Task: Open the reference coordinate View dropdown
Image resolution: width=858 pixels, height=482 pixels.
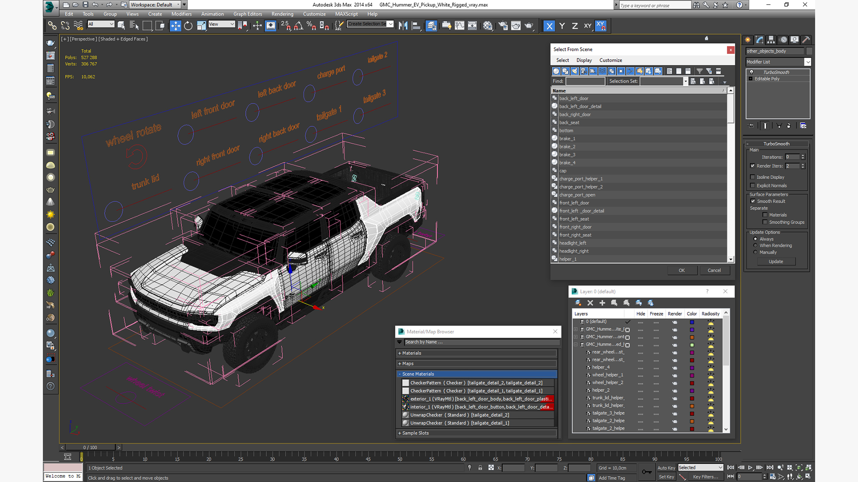Action: click(x=222, y=24)
